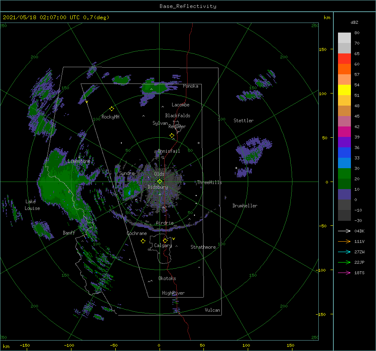Click the purple echo cluster south of Stettler

(253, 151)
